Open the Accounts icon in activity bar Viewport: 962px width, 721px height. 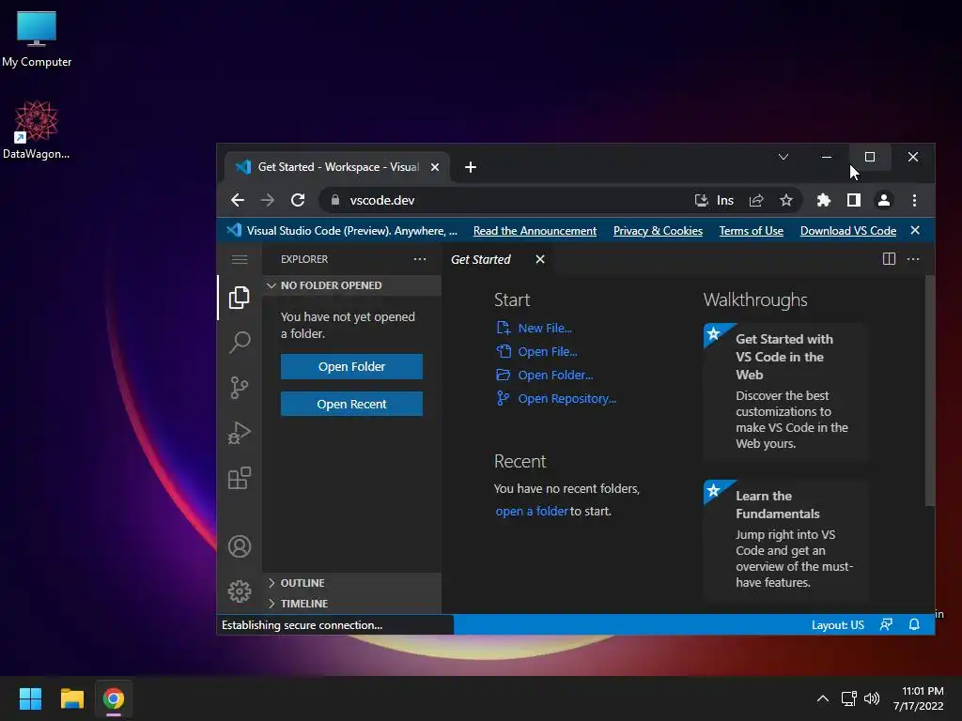click(240, 546)
